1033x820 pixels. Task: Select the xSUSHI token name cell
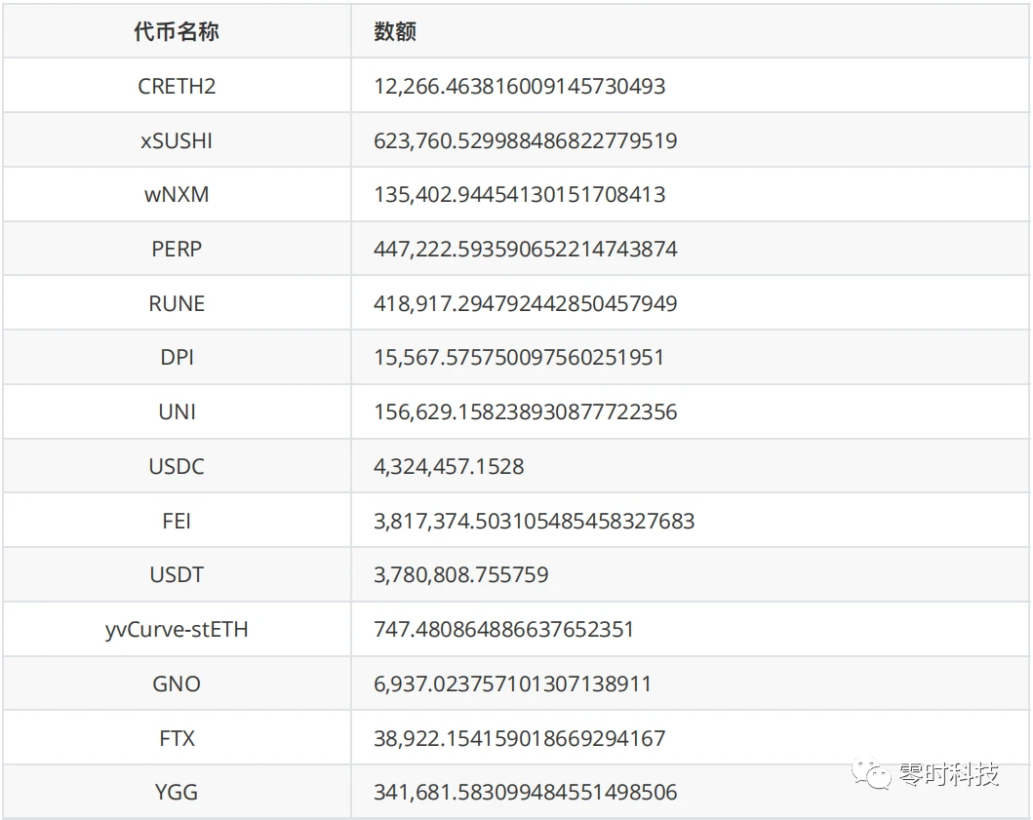click(177, 140)
